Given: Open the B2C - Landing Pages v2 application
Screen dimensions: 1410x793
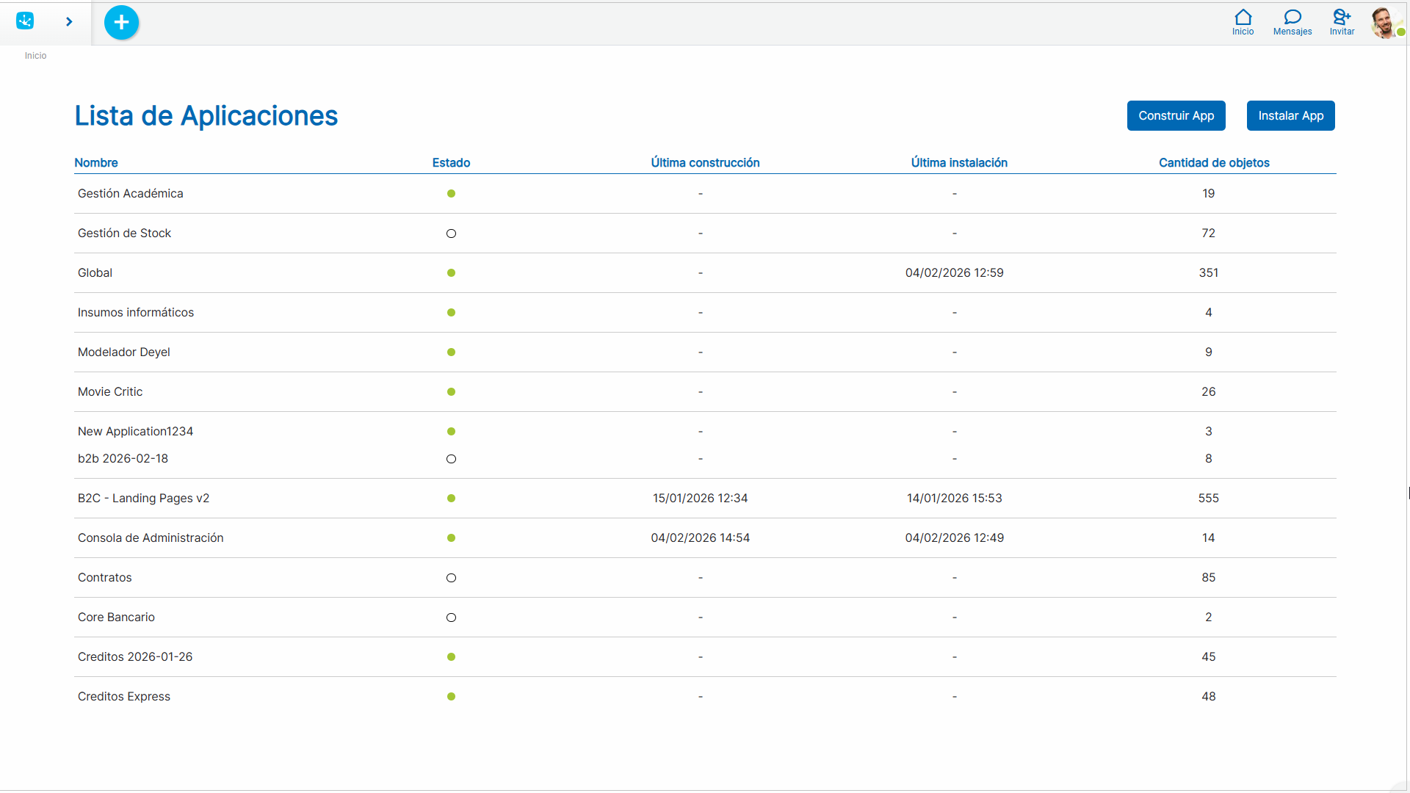Looking at the screenshot, I should (x=705, y=499).
